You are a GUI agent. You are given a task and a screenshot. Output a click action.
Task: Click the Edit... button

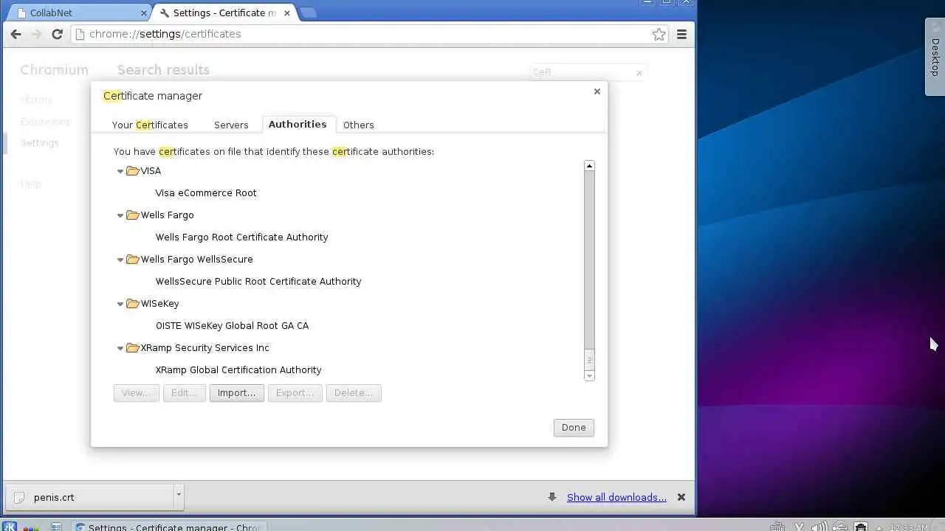pos(184,393)
